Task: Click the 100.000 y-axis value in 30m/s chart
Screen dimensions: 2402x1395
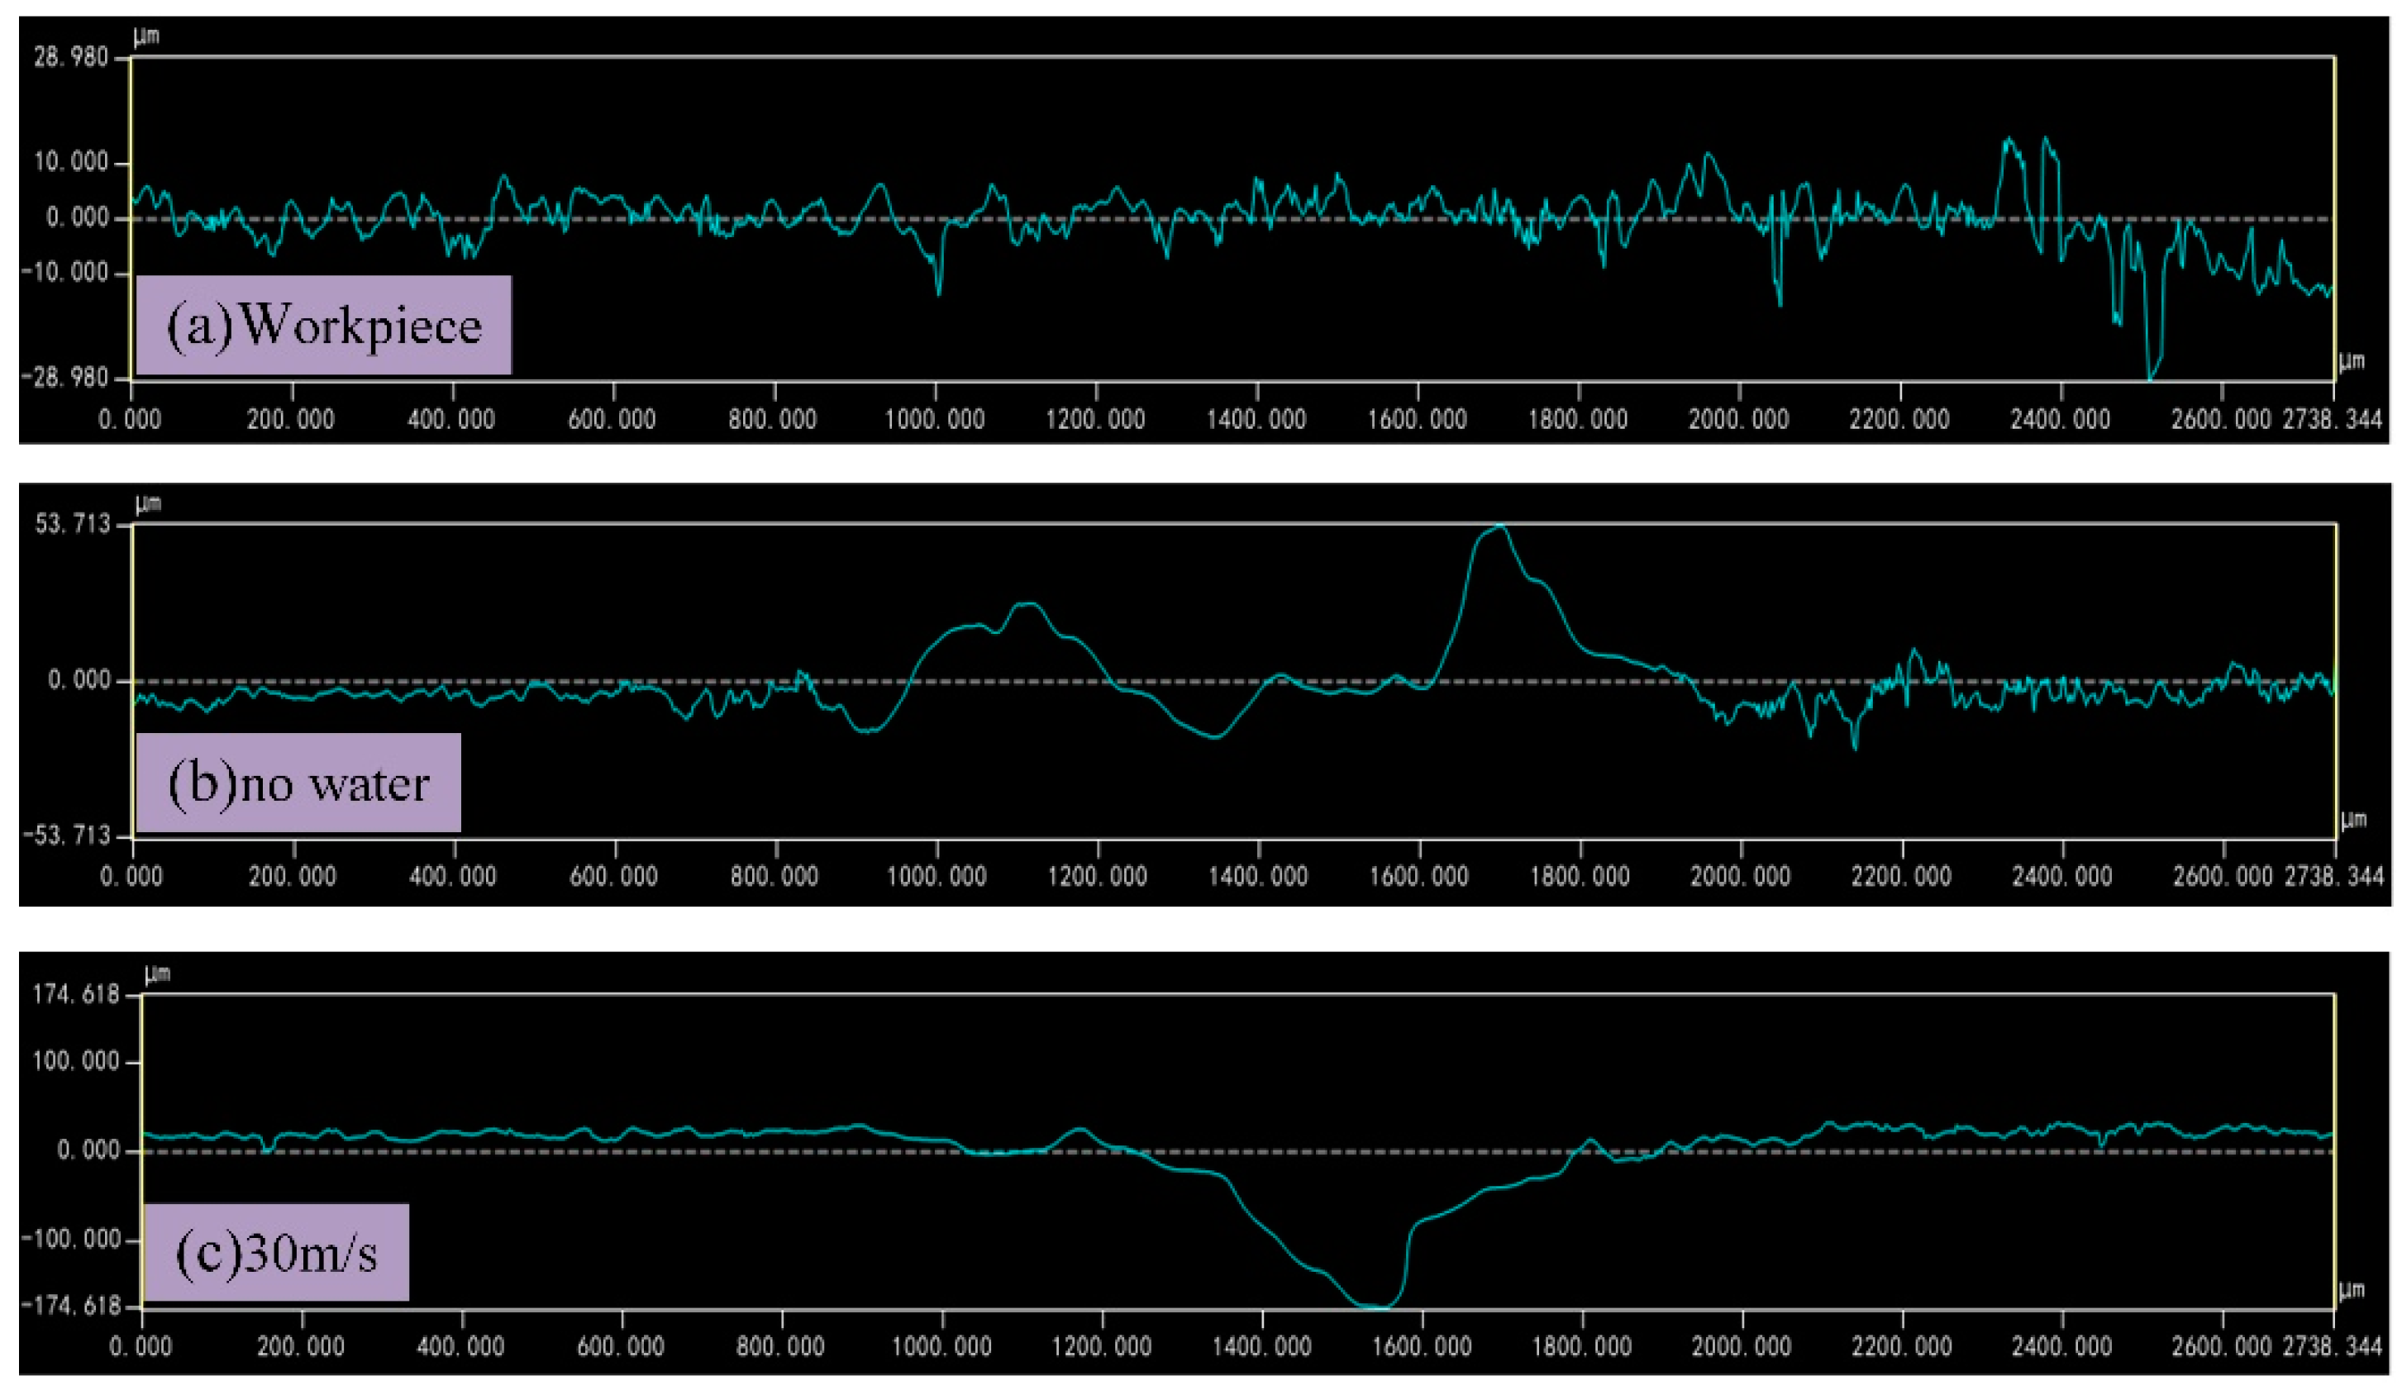Action: pos(76,1061)
